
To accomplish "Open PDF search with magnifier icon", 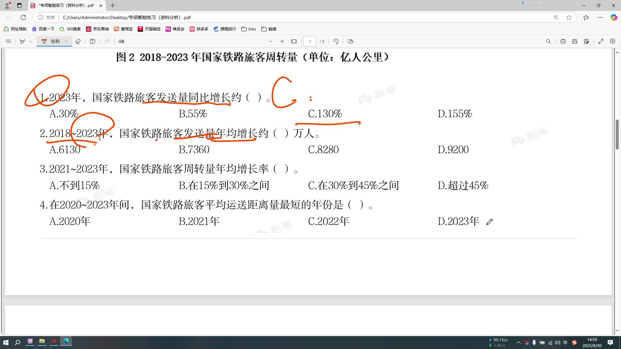I will (548, 41).
